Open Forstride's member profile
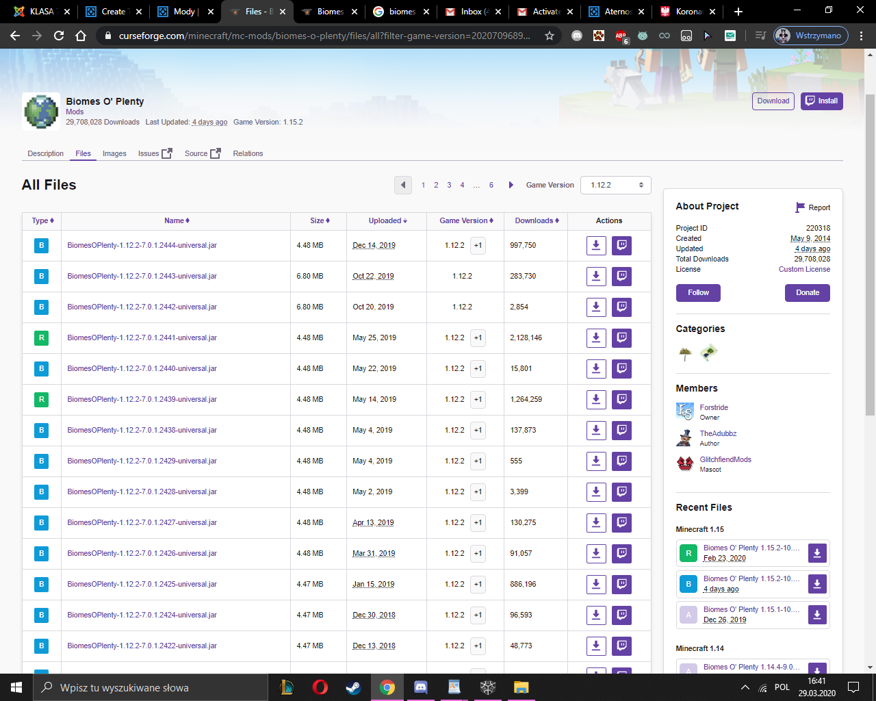The height and width of the screenshot is (701, 876). point(714,407)
